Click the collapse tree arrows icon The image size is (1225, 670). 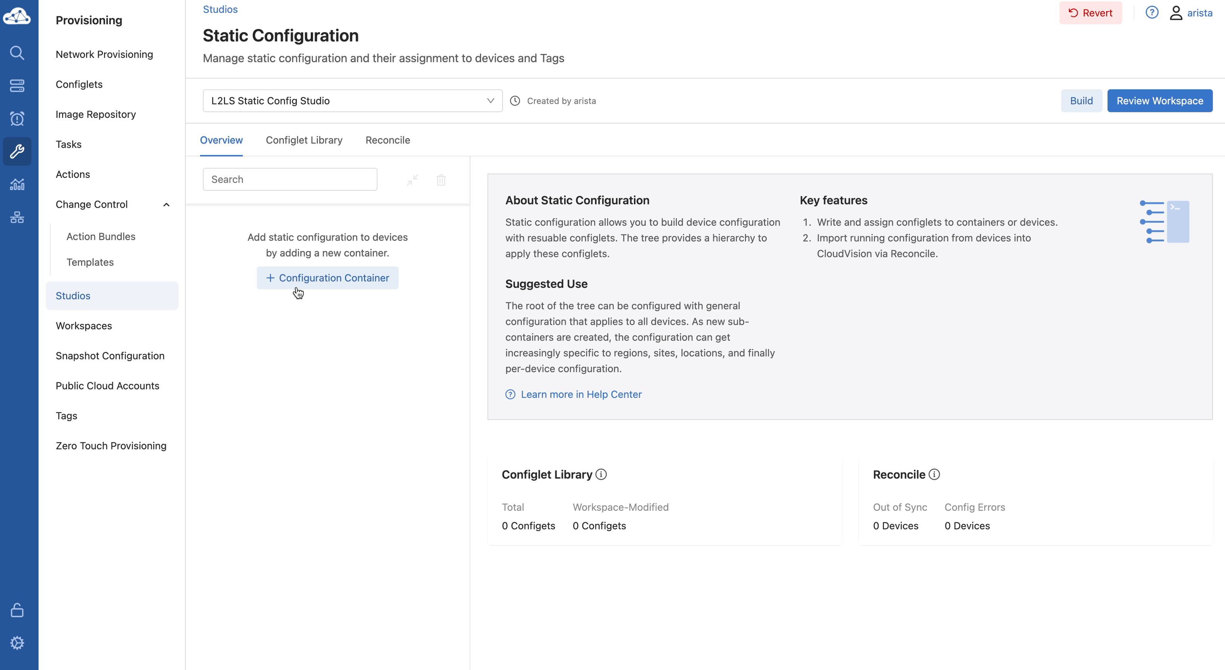click(412, 180)
